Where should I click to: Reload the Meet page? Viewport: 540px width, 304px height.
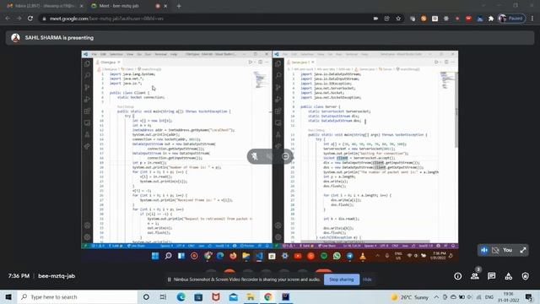[30, 19]
